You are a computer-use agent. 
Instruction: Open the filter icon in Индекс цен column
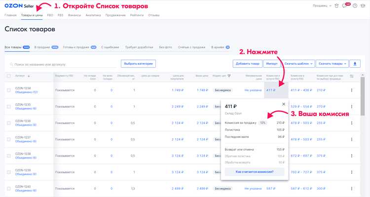[229, 76]
